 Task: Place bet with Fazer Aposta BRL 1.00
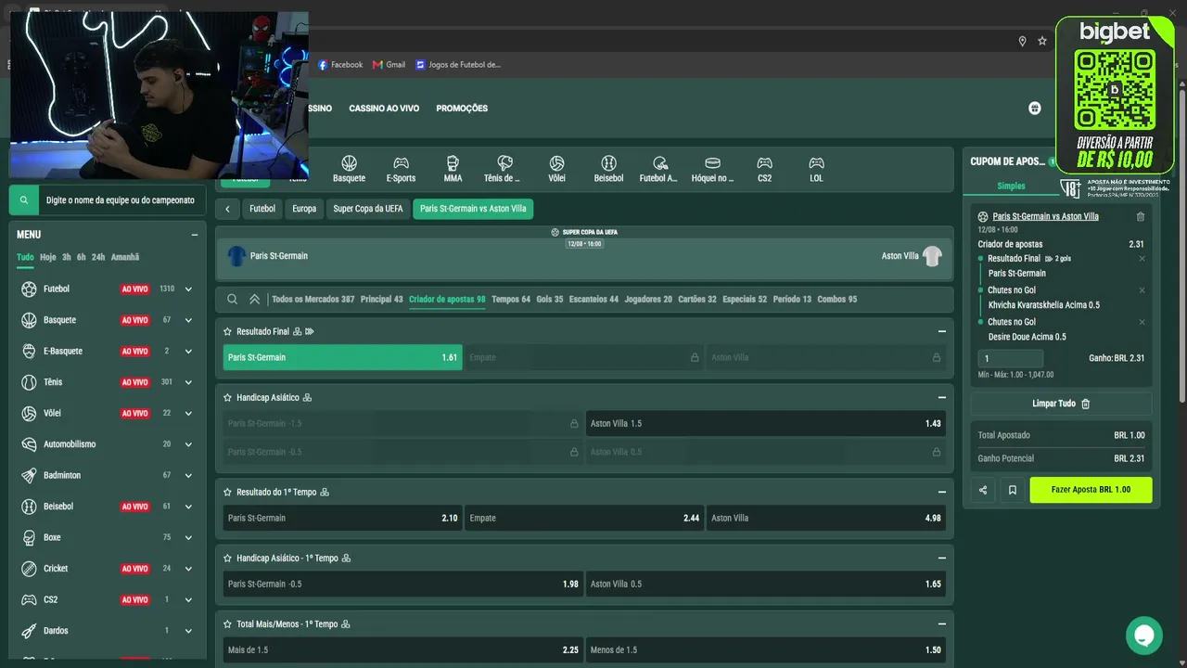1091,490
